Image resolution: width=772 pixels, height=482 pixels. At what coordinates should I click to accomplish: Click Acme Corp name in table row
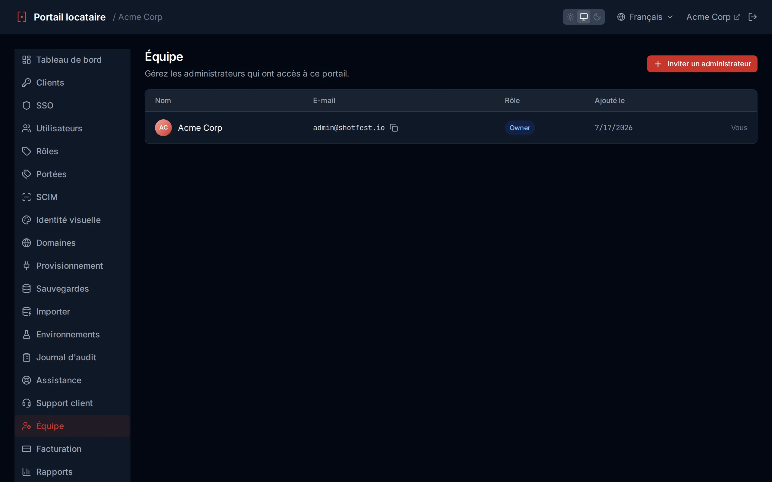pos(200,128)
